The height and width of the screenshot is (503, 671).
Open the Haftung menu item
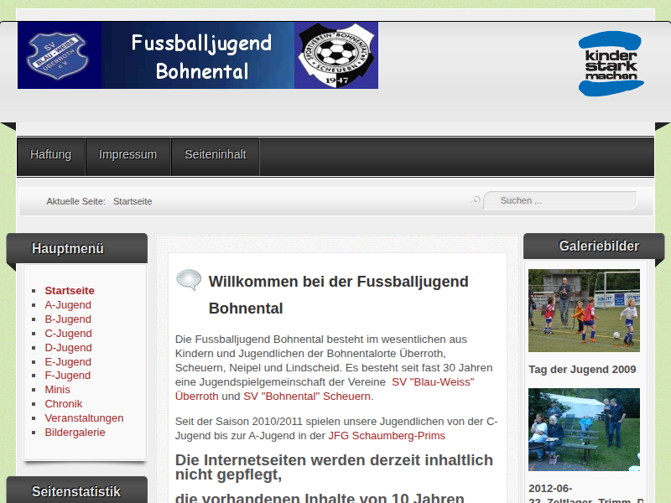point(51,155)
